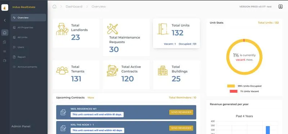Click 1% is currently vacant text
The height and width of the screenshot is (134, 288).
pyautogui.click(x=244, y=57)
